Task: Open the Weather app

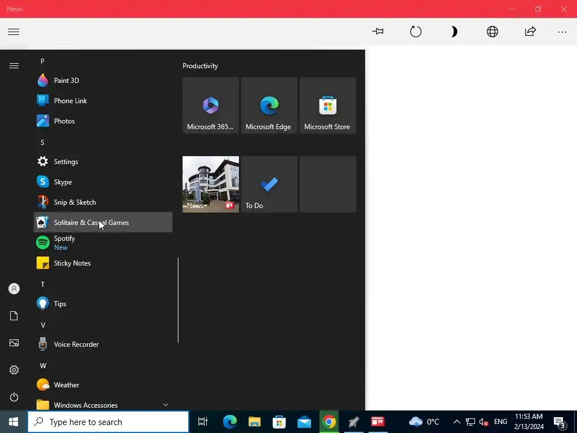Action: click(x=103, y=385)
